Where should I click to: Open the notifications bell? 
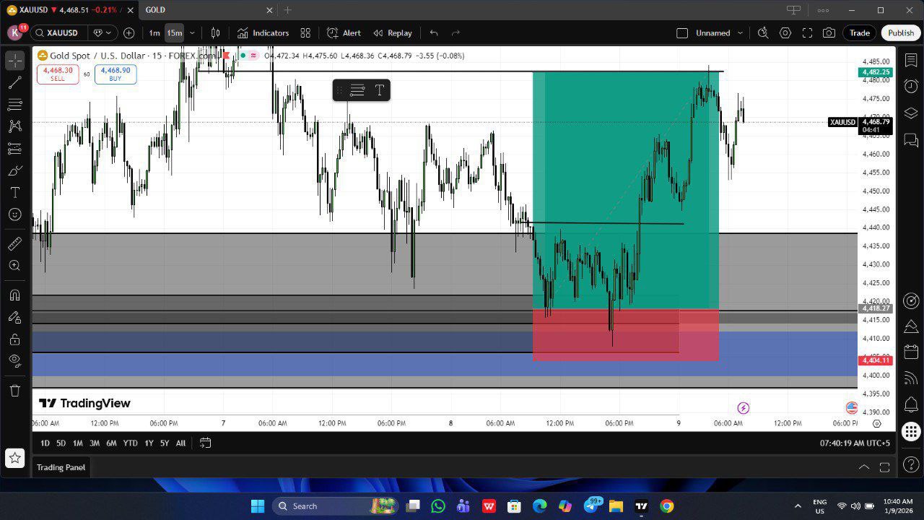(x=911, y=404)
